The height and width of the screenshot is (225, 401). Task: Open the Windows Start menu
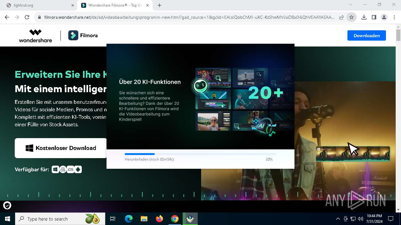[8, 219]
